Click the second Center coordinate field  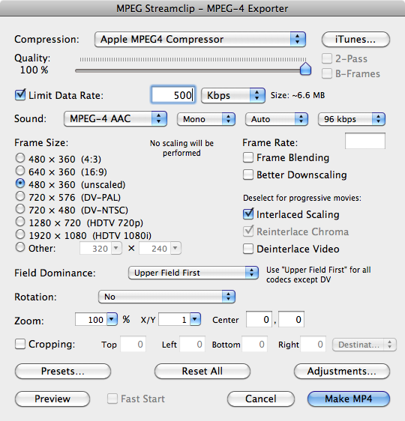point(291,320)
